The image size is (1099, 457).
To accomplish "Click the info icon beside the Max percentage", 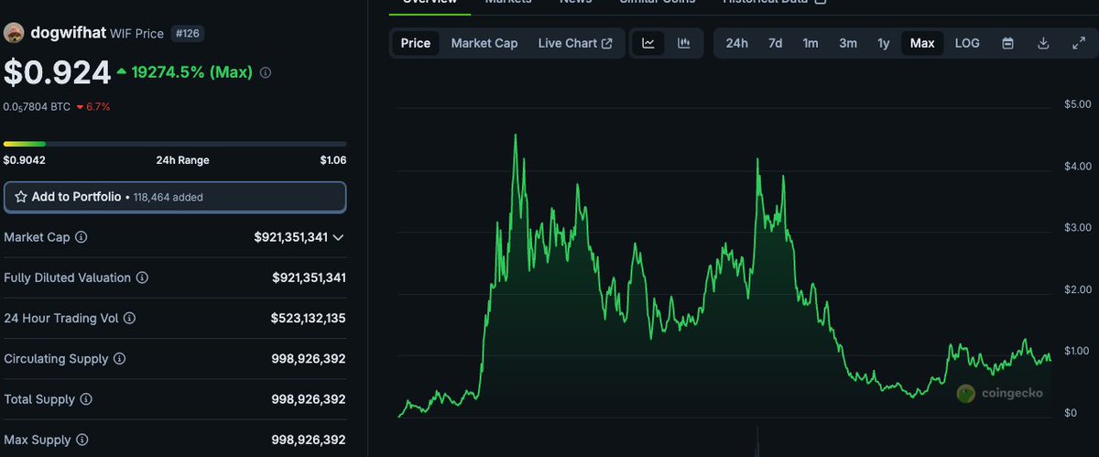I will [266, 72].
